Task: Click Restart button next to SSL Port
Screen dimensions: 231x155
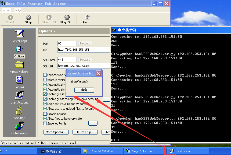Action: [85, 60]
